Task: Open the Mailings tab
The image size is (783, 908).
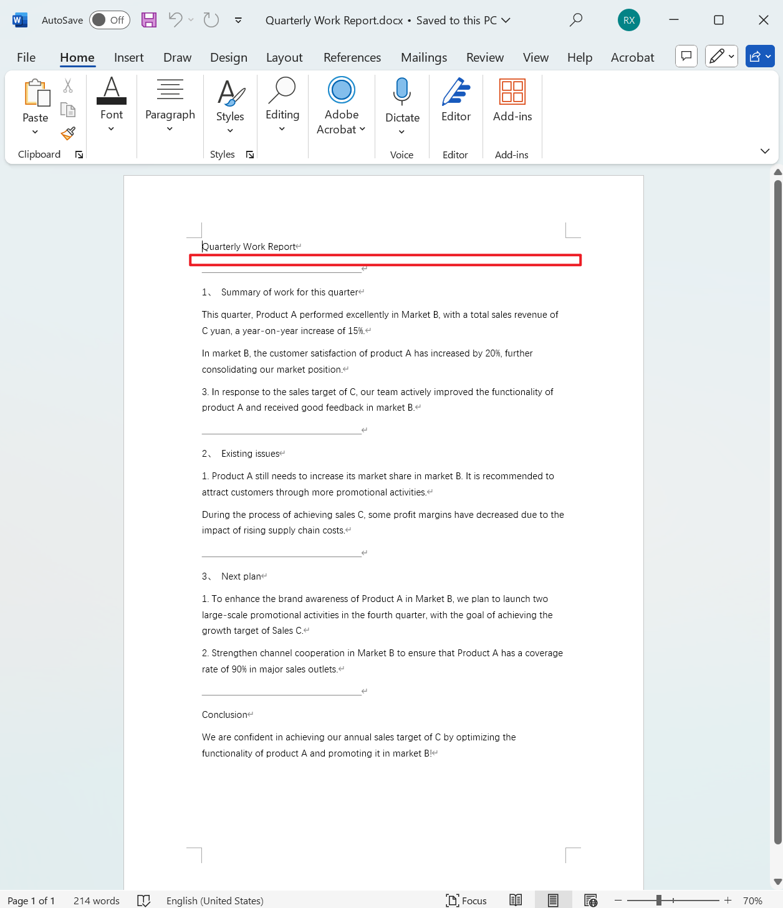Action: pos(424,57)
